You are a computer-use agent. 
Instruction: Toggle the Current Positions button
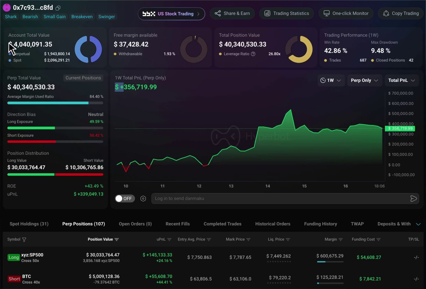tap(83, 78)
